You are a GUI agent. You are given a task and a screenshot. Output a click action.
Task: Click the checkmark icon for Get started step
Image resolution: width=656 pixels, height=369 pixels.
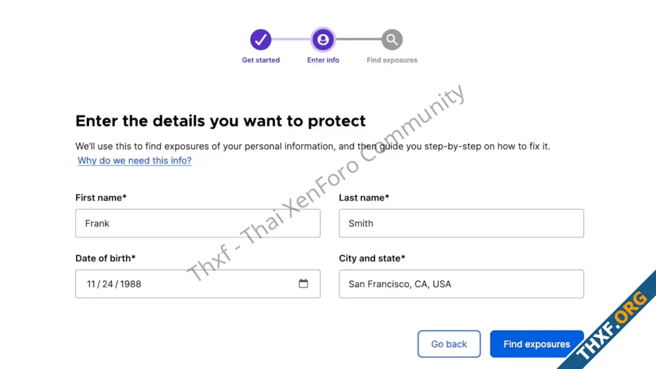(x=261, y=39)
